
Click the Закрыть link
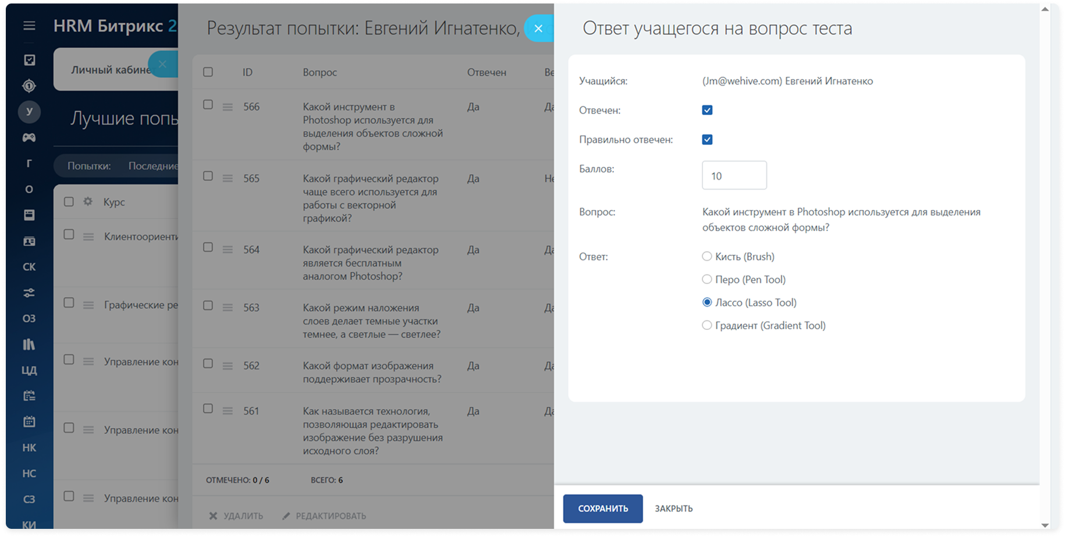674,508
